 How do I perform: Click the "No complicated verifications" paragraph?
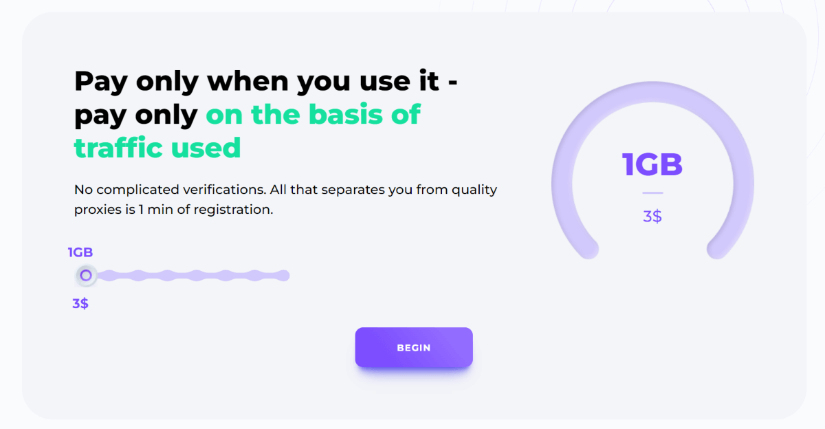[285, 199]
